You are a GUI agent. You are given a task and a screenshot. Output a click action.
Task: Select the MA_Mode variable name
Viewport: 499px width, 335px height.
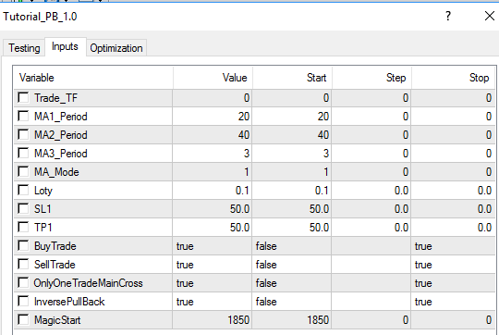[x=56, y=172]
